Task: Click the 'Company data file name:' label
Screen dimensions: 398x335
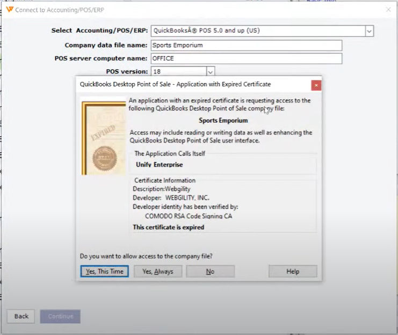Action: 106,45
